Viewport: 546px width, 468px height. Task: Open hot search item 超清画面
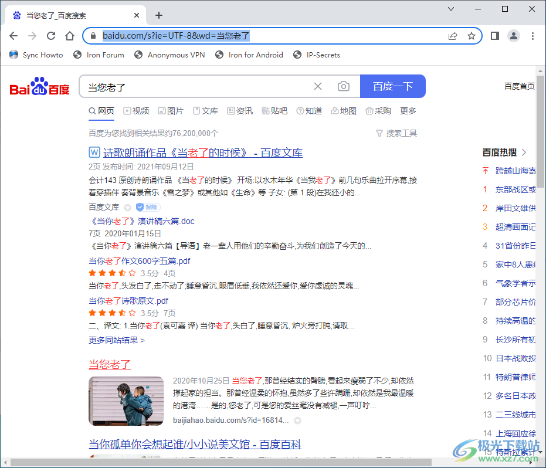pyautogui.click(x=516, y=228)
